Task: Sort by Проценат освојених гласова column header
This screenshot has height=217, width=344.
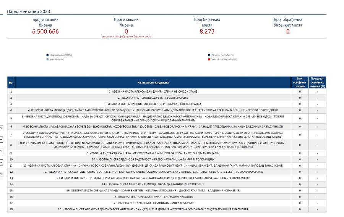Action: pos(318,82)
